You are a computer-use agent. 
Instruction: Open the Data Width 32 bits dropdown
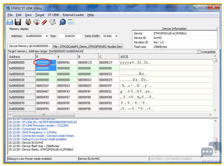[117, 36]
